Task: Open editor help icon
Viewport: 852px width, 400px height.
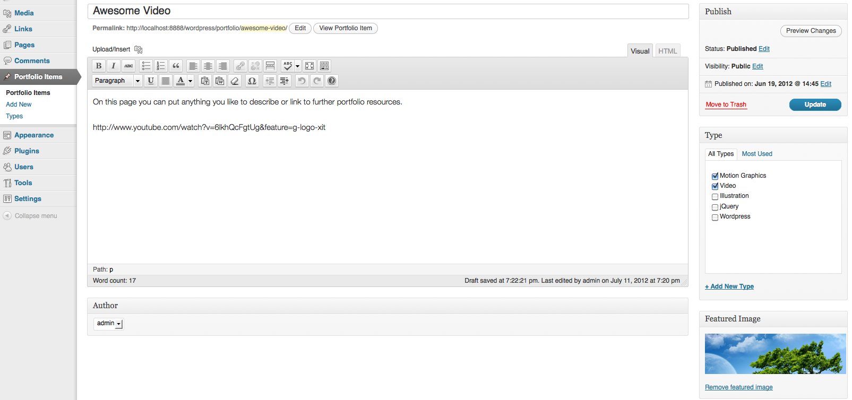Action: [332, 81]
